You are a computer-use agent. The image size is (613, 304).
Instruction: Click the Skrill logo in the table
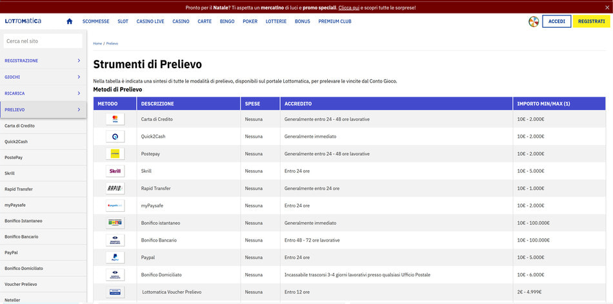[115, 171]
